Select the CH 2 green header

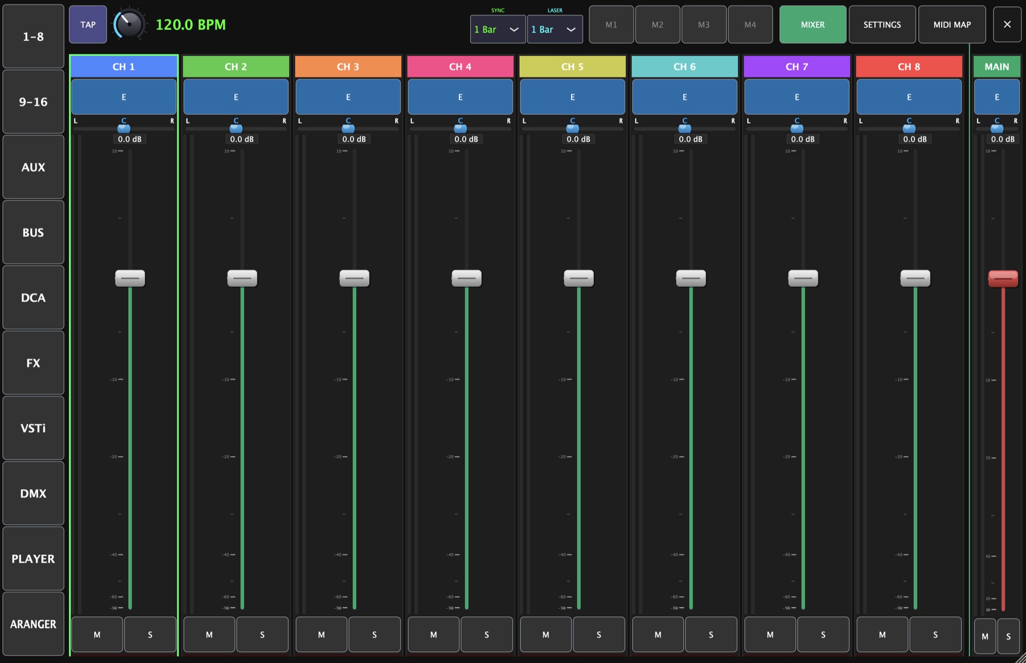[x=236, y=67]
